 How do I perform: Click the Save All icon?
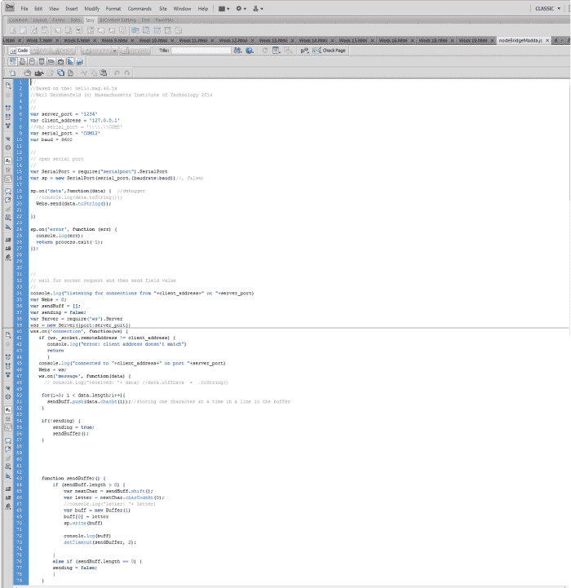coord(60,73)
